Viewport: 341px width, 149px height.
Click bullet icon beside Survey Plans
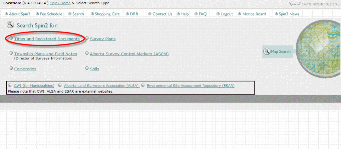click(87, 38)
